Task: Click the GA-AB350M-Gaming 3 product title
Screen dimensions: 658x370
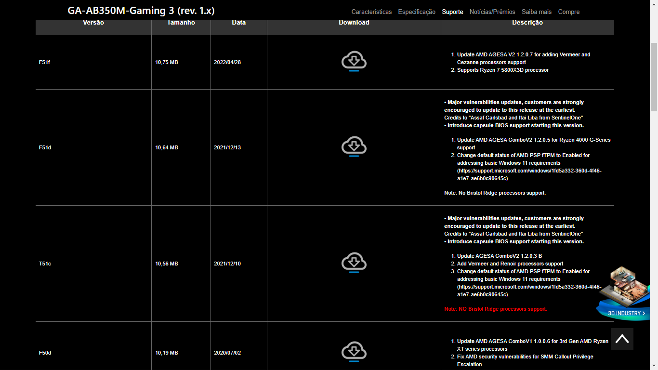Action: (141, 11)
